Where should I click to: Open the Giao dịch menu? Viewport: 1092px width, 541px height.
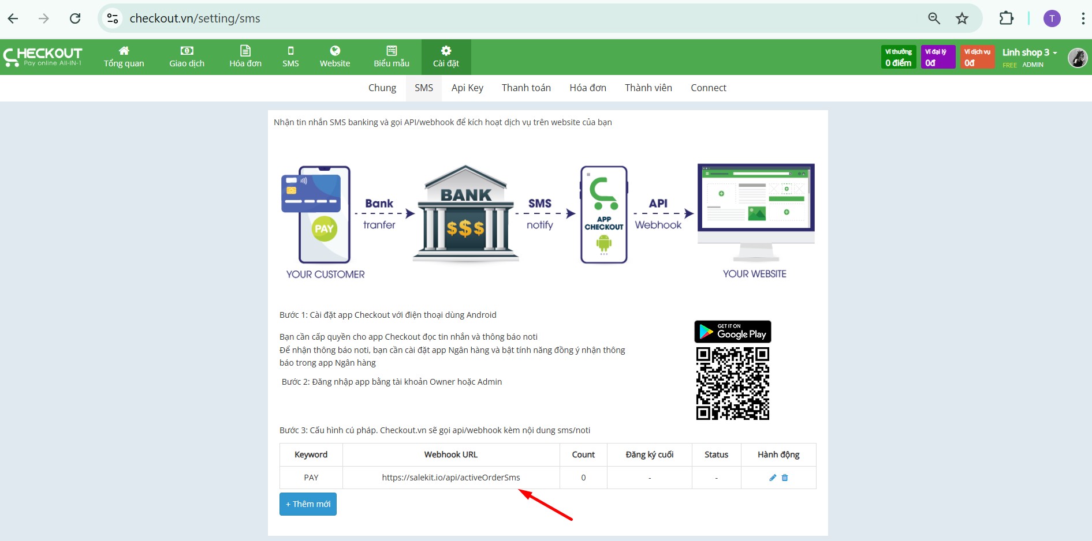(x=187, y=57)
